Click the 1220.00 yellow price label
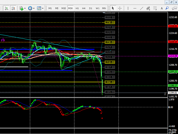The height and width of the screenshot is (134, 178). pos(110,42)
